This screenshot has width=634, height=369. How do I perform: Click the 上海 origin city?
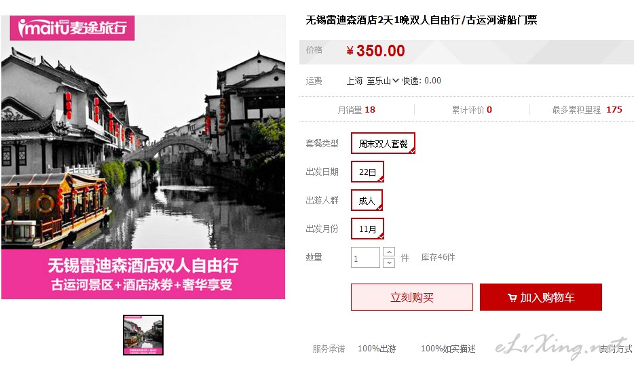[x=354, y=81]
